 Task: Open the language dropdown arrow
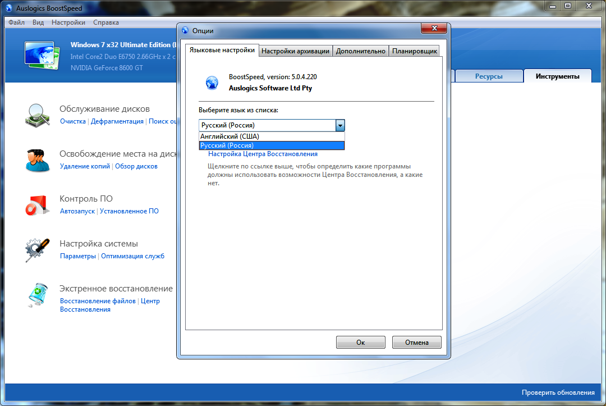340,125
